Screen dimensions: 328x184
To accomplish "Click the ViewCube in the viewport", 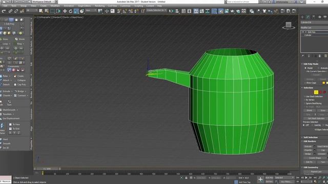I will pyautogui.click(x=289, y=26).
